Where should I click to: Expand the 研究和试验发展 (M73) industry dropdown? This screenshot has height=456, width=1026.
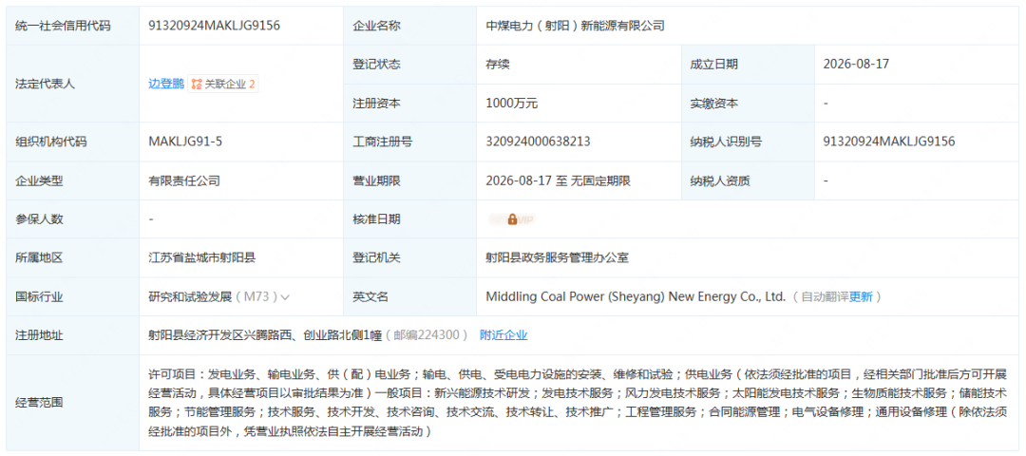point(285,297)
